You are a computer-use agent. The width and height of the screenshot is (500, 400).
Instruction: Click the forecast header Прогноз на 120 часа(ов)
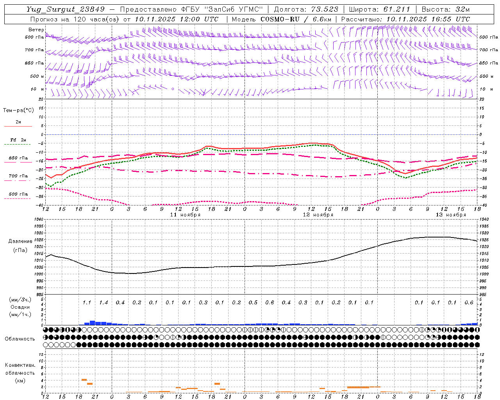coord(75,19)
